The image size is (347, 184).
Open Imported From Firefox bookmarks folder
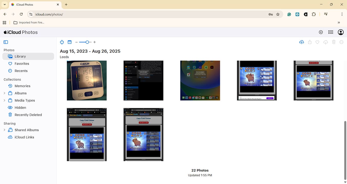pos(29,22)
